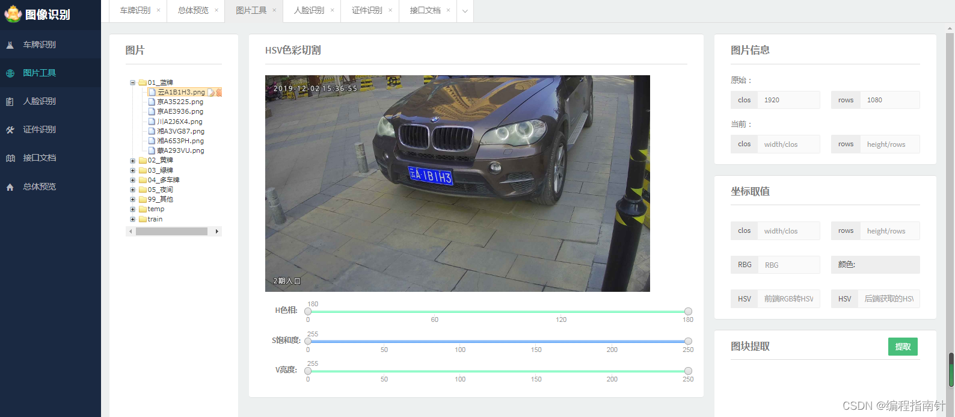Click the 图片工具 globe icon in sidebar
The width and height of the screenshot is (955, 417).
10,73
